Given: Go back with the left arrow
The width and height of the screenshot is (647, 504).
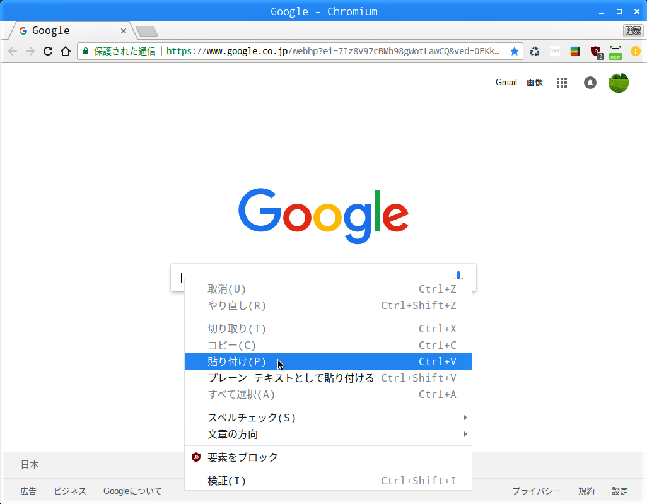Looking at the screenshot, I should 13,51.
